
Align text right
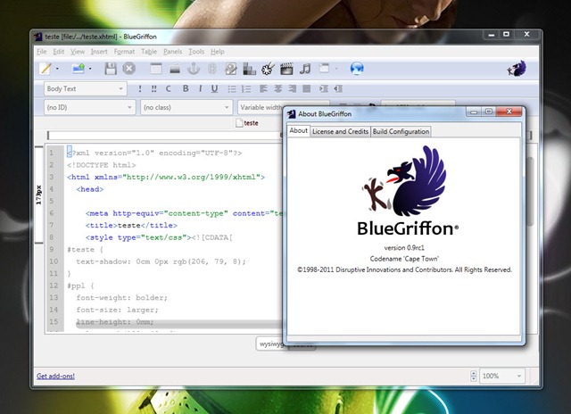pyautogui.click(x=293, y=89)
